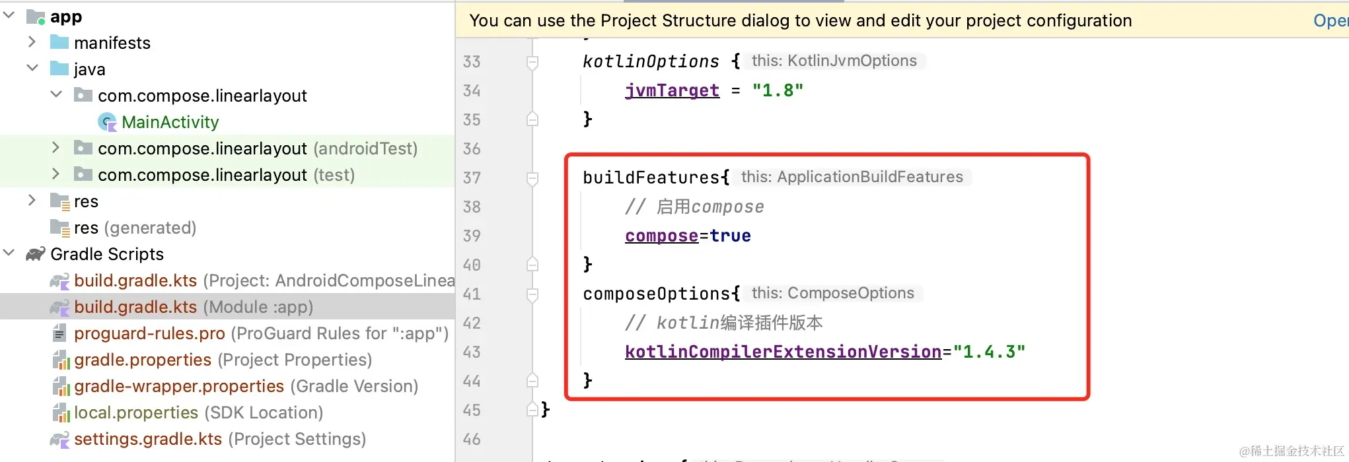The image size is (1349, 462).
Task: Collapse the app module tree node
Action: (9, 15)
